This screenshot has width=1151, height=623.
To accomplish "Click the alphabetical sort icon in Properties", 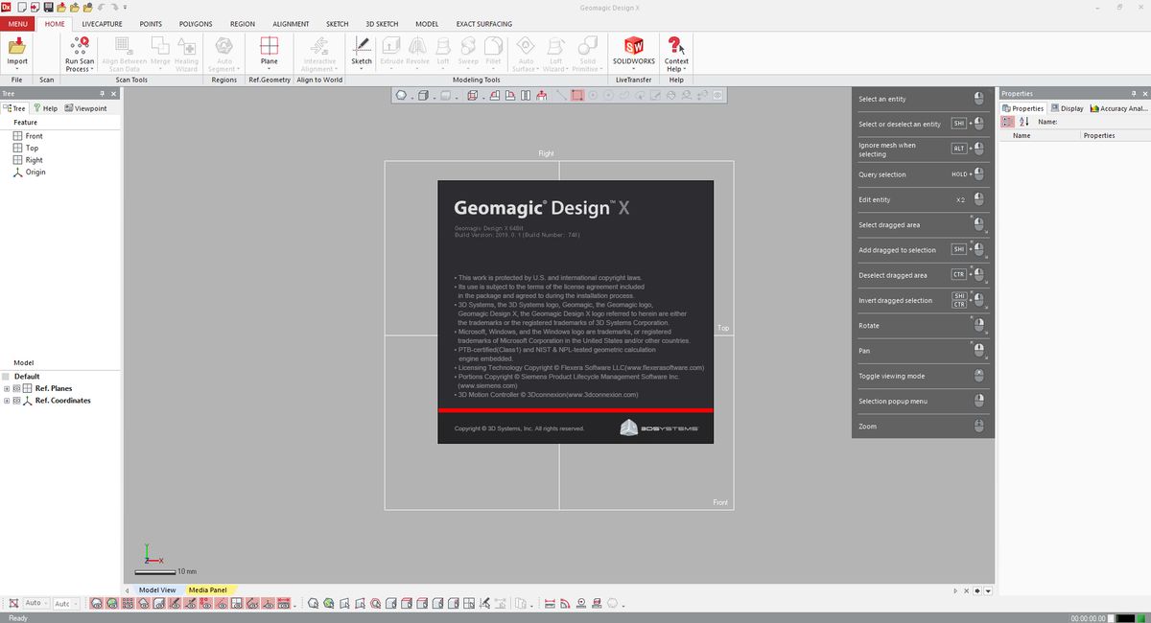I will [x=1023, y=122].
